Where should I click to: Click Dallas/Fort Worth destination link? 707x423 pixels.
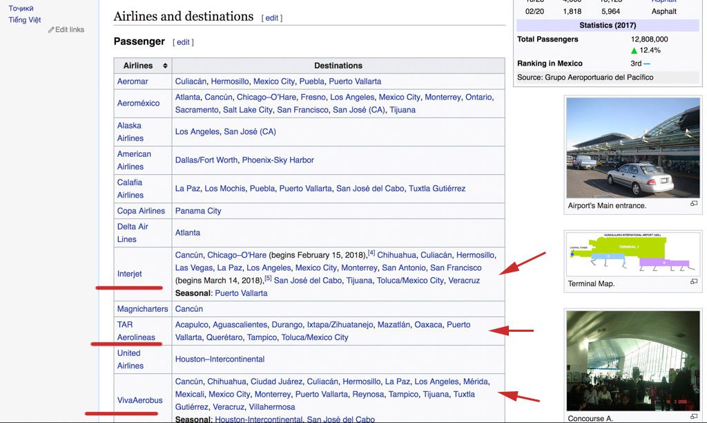206,160
